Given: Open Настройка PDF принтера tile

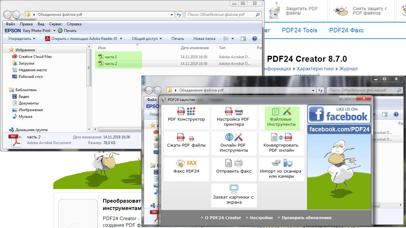Looking at the screenshot, I should pos(234,117).
